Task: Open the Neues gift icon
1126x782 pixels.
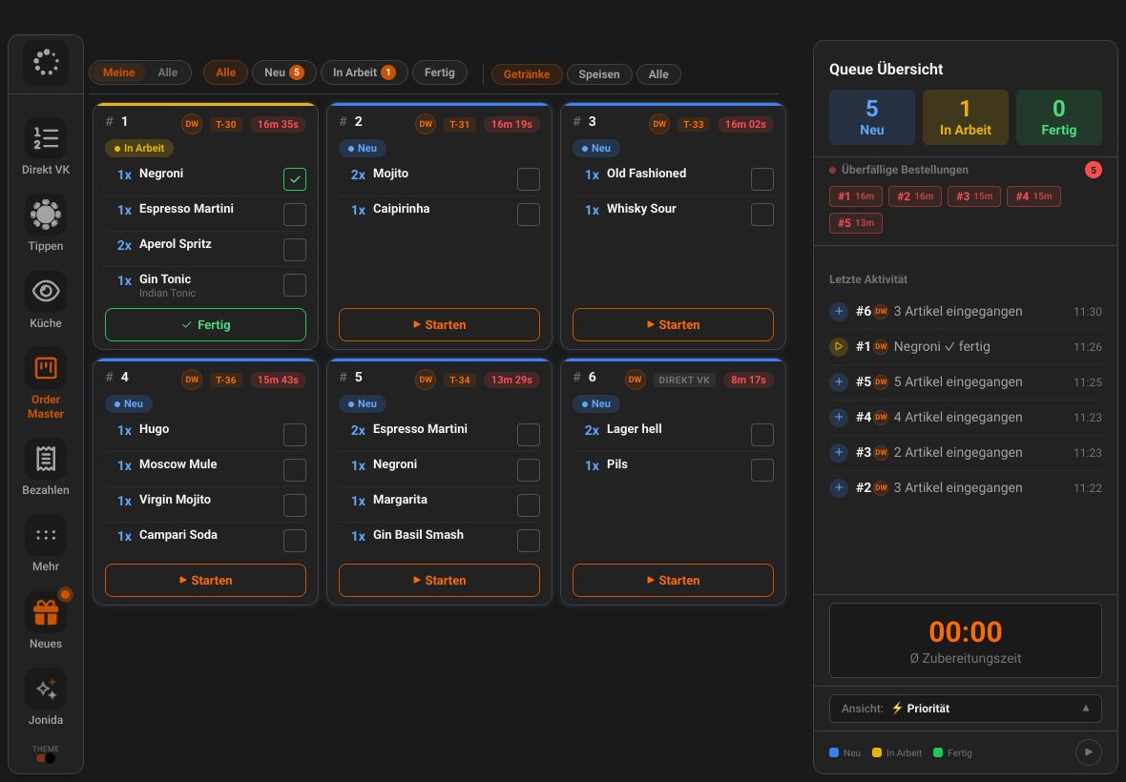Action: click(x=46, y=612)
